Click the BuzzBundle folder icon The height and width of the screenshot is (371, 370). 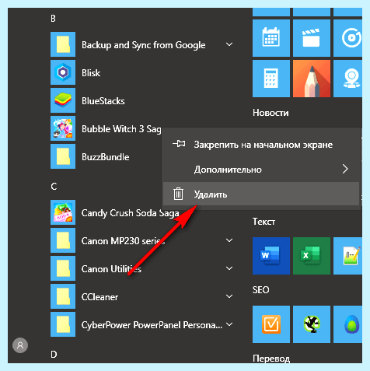(x=63, y=156)
